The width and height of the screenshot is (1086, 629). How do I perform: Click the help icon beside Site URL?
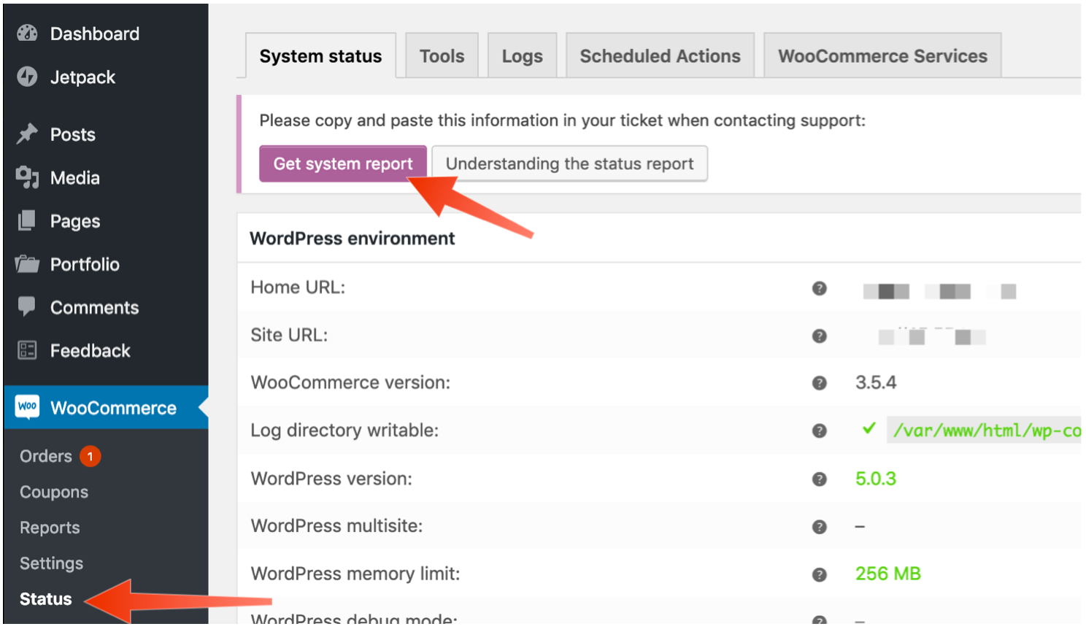[820, 336]
